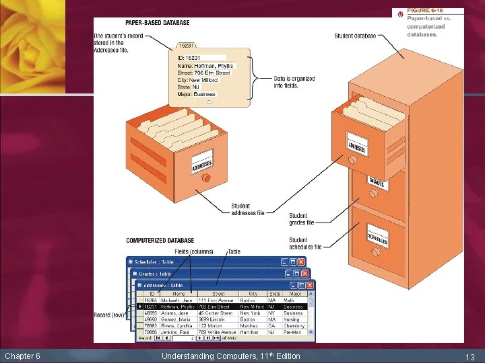Click the ID cell '79856'

[152, 332]
